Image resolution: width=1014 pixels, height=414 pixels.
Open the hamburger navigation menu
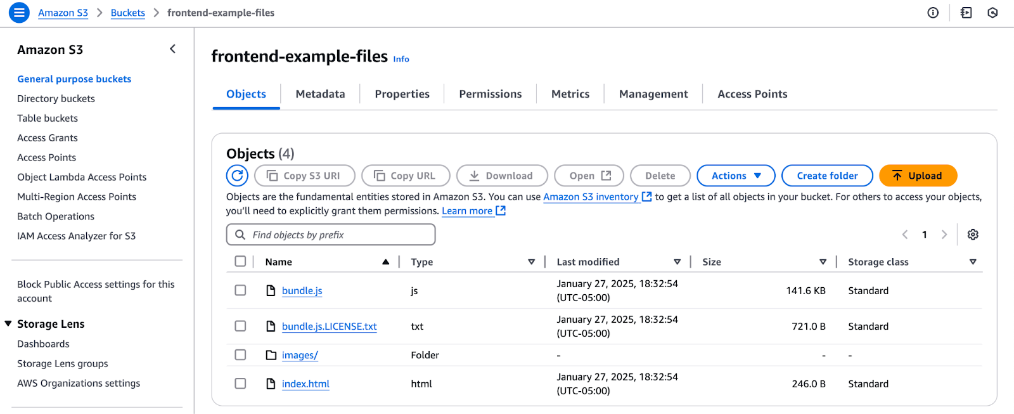tap(19, 13)
